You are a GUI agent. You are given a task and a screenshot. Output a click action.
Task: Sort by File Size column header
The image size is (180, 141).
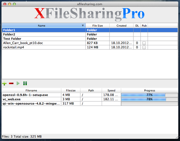pyautogui.click(x=97, y=25)
